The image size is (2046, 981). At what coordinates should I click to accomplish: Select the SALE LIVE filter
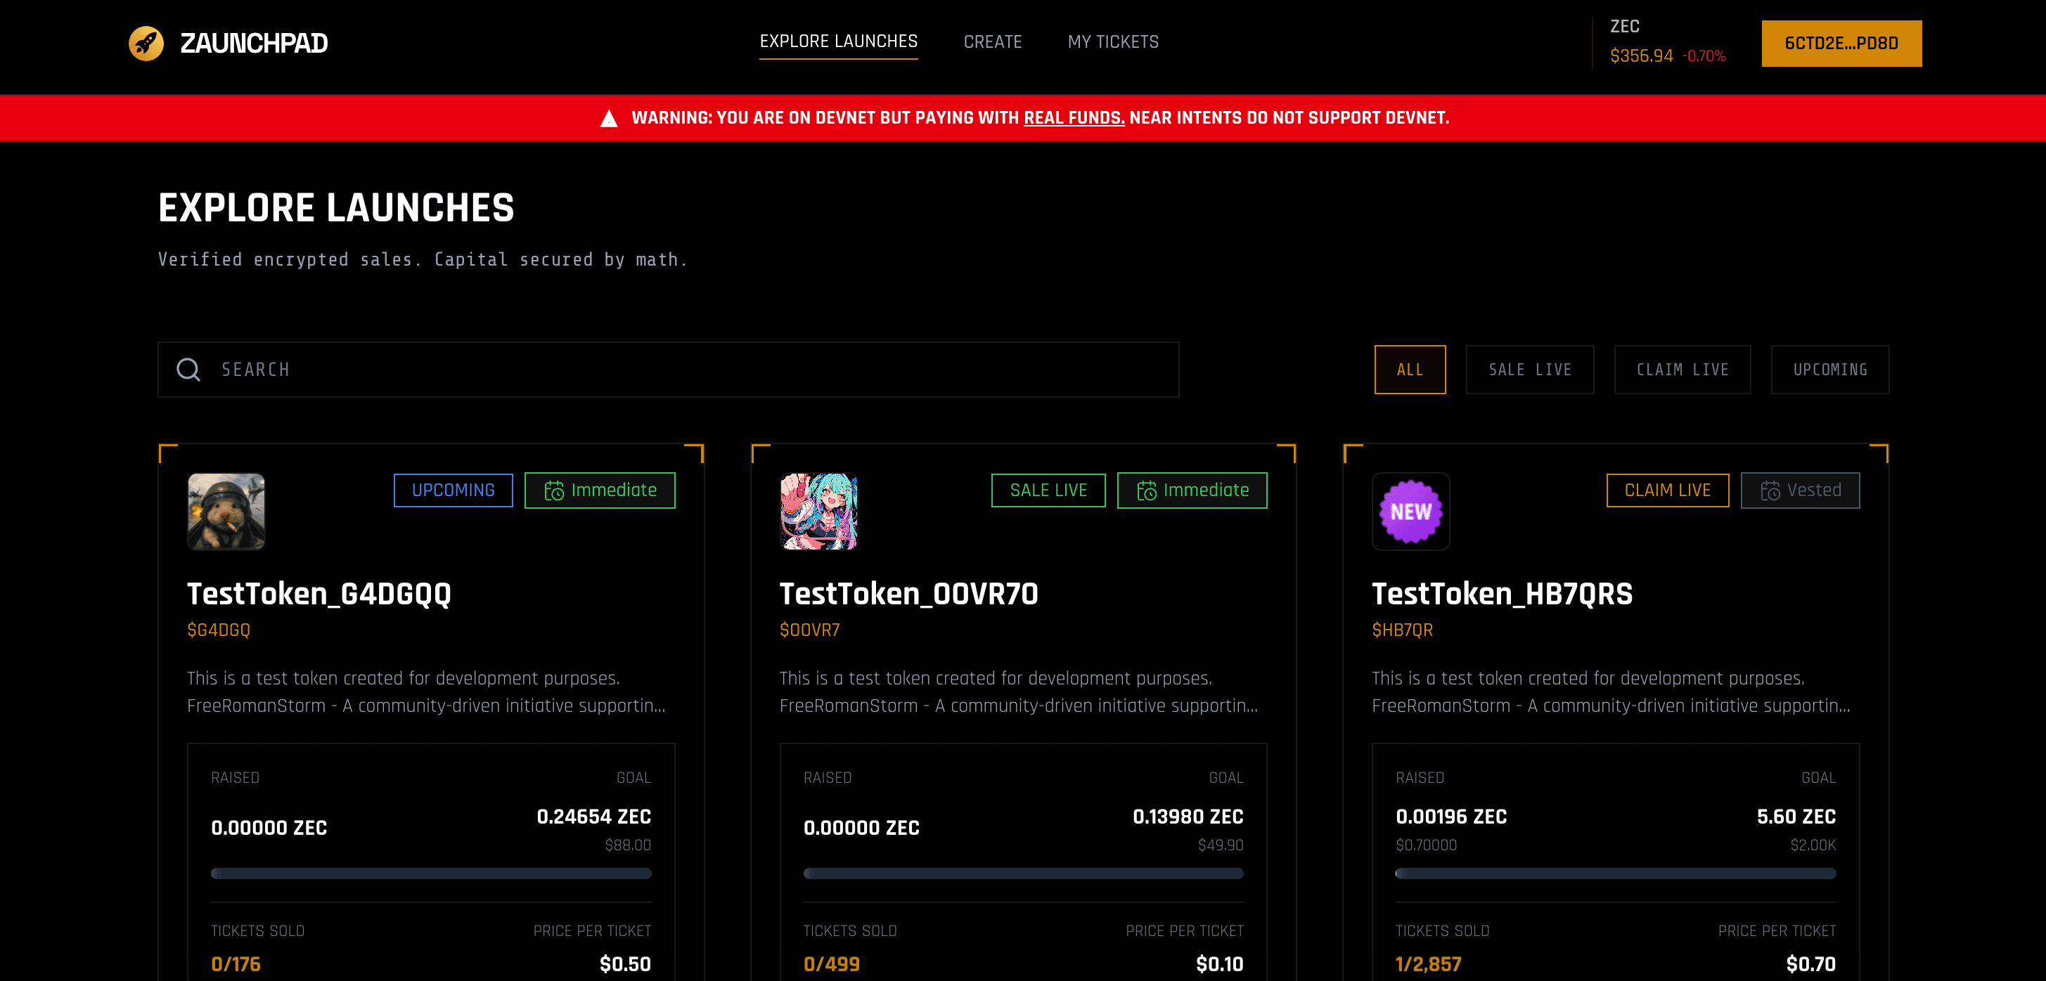(x=1530, y=369)
